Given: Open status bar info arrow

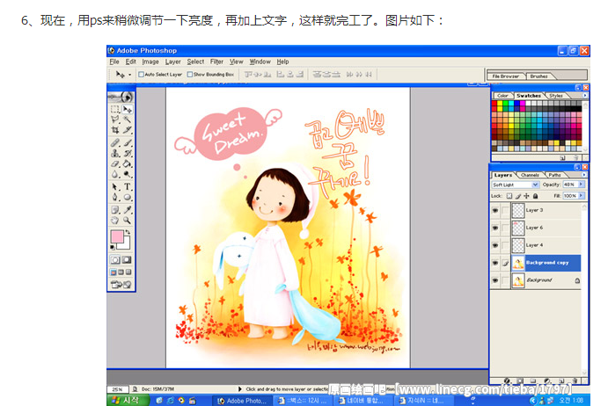Looking at the screenshot, I should [239, 388].
